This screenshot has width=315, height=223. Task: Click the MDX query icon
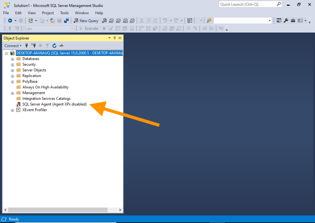[111, 21]
